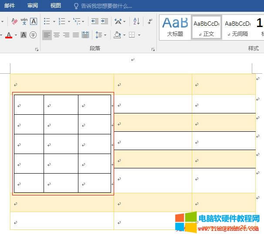Image resolution: width=264 pixels, height=236 pixels.
Task: Open the Asian Layout dropdown arrow
Action: pyautogui.click(x=125, y=21)
